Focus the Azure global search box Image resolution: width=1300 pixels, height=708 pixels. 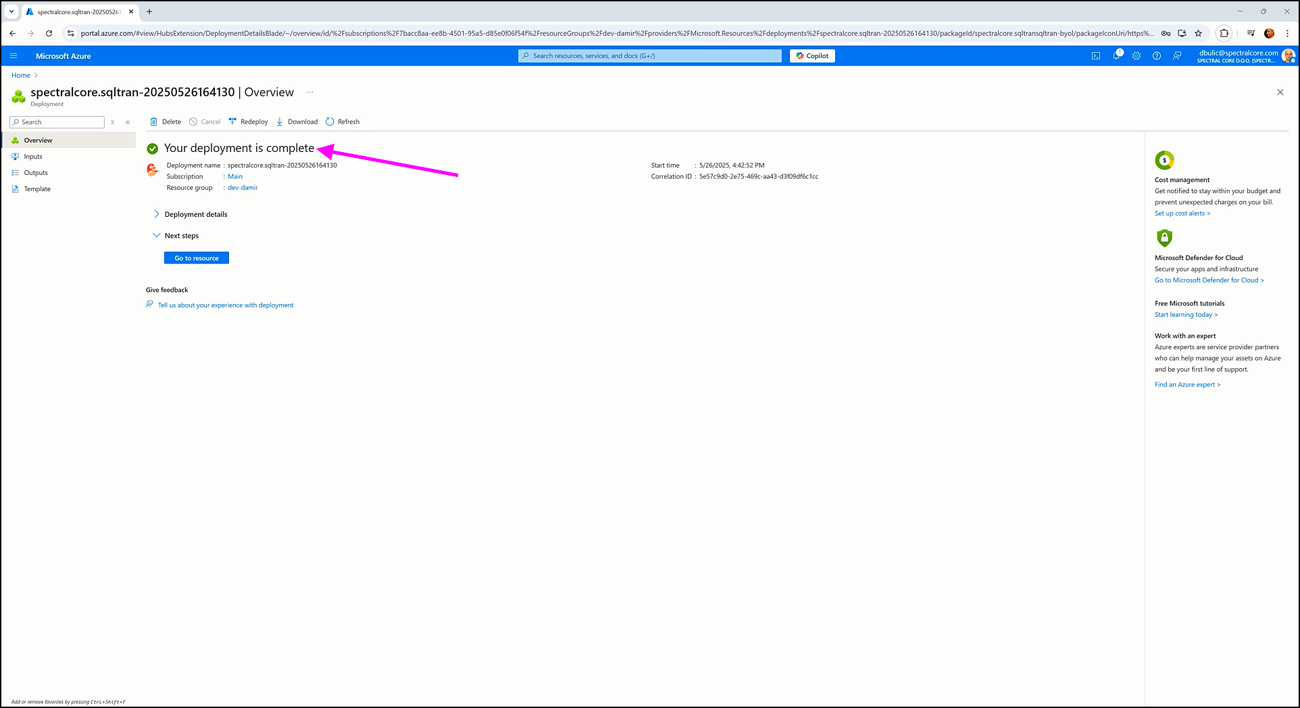(650, 56)
